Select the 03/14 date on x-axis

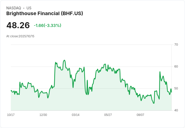76,115
